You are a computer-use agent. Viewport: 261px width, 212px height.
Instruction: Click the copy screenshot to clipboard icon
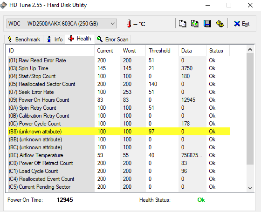tap(195, 24)
